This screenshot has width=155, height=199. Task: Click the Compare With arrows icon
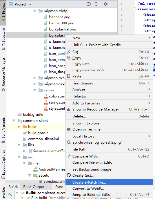[69, 156]
